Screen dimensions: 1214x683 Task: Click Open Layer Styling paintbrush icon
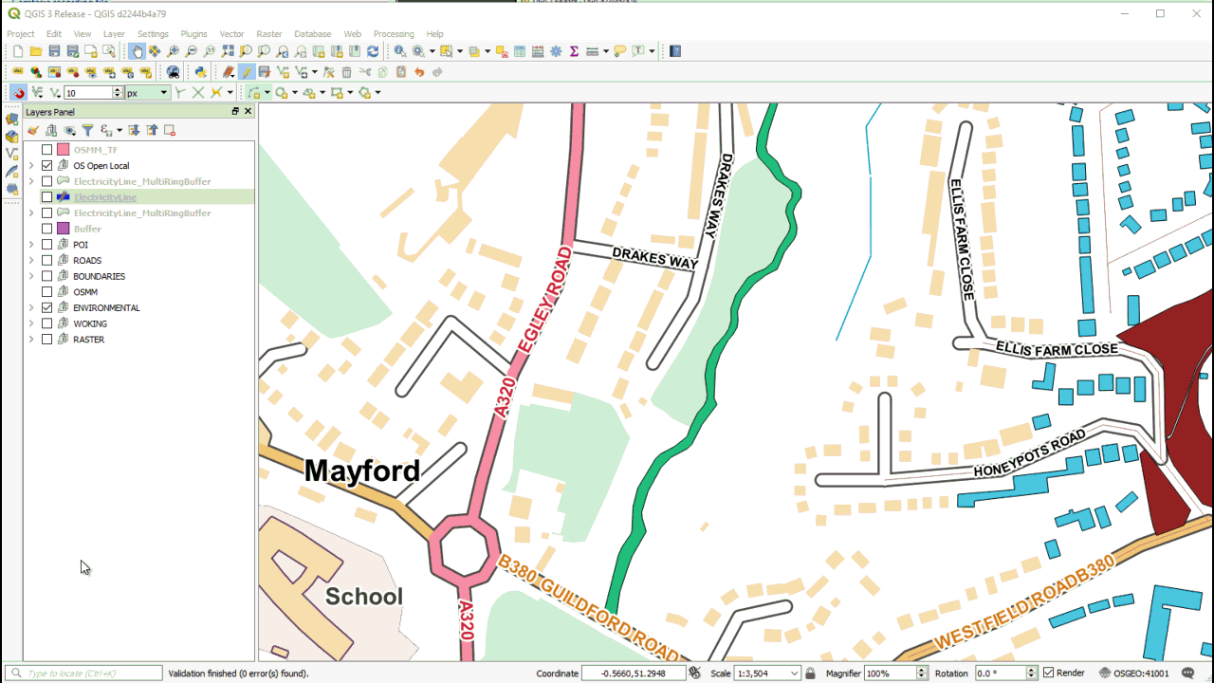[33, 130]
